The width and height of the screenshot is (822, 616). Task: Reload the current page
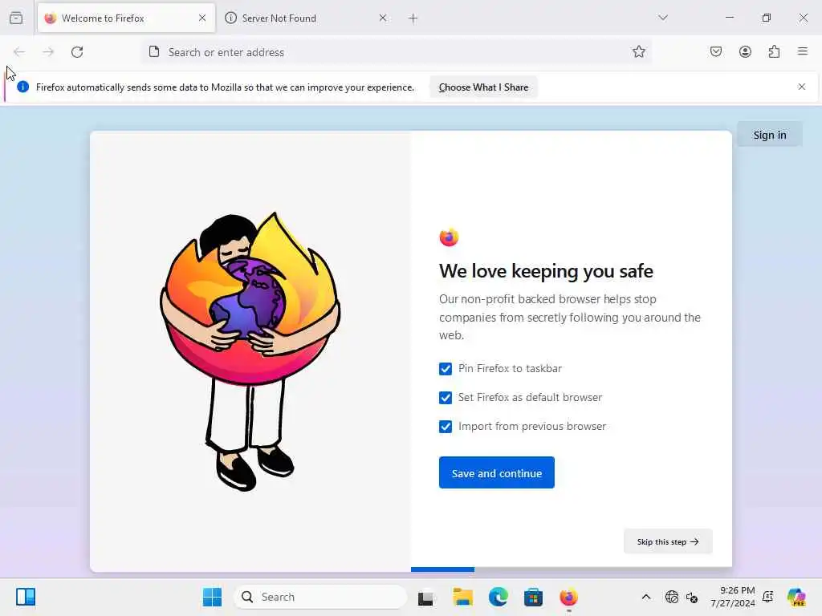[x=77, y=52]
